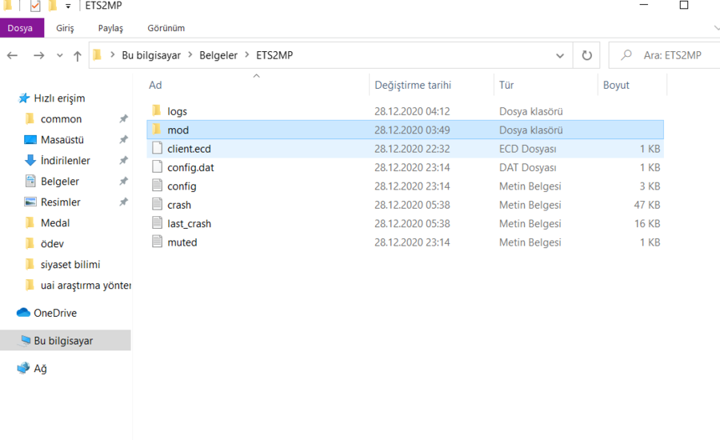Open the ödev folder in sidebar
This screenshot has width=720, height=440.
tap(52, 244)
